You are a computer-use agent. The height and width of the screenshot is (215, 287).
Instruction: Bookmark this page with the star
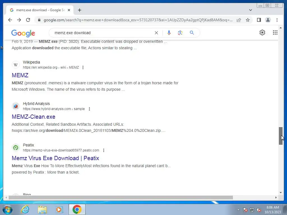pyautogui.click(x=248, y=20)
